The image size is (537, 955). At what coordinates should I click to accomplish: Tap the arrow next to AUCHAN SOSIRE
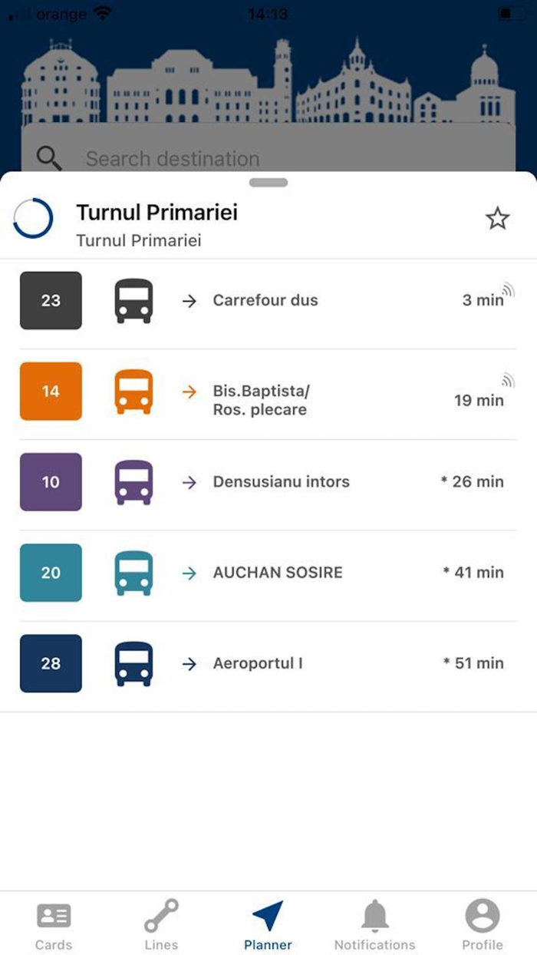click(x=189, y=573)
